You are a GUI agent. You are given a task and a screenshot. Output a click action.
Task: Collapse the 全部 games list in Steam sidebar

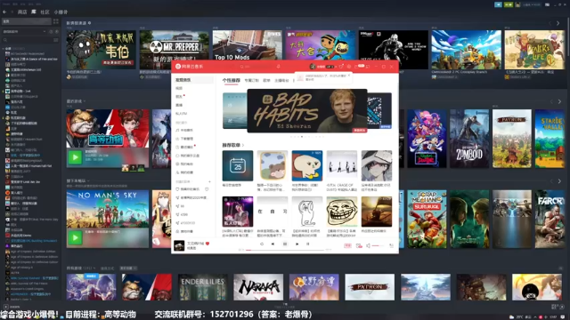pos(4,48)
